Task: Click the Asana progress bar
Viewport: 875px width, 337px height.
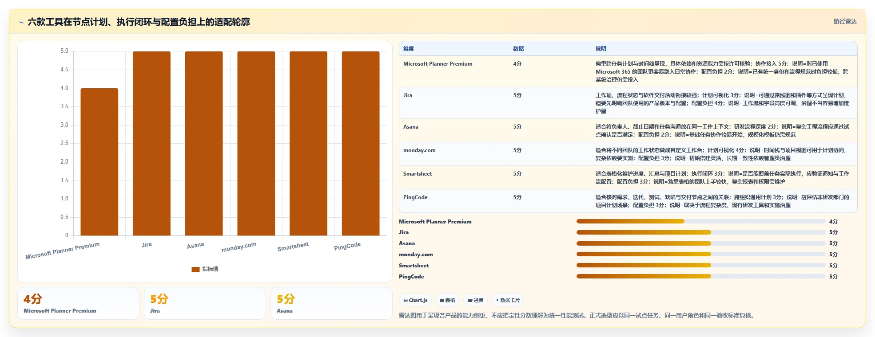Action: [701, 243]
